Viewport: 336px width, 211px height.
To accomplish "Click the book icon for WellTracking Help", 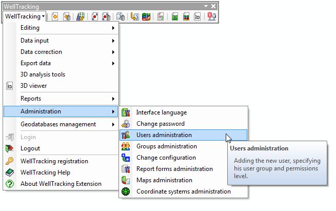I will pos(10,172).
